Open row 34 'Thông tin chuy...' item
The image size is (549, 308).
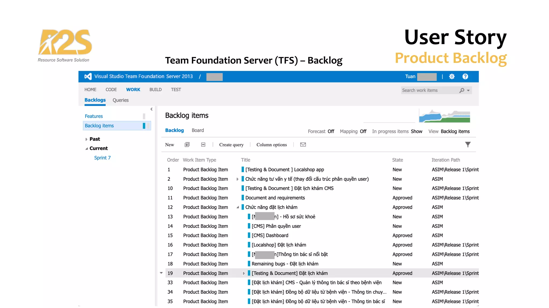(x=319, y=292)
